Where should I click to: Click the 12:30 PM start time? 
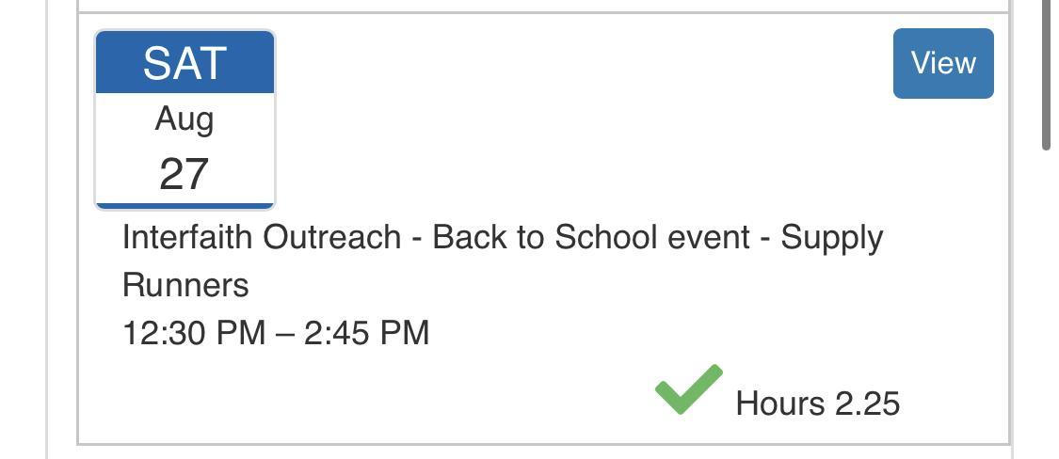[x=194, y=333]
